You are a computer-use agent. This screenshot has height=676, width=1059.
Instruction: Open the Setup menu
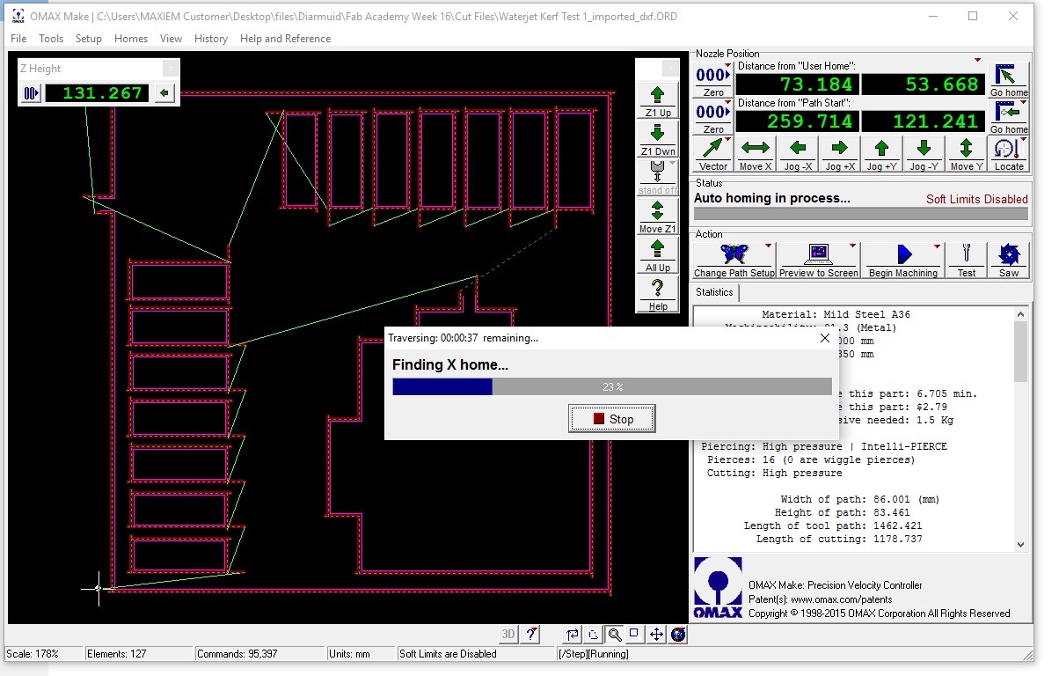click(x=89, y=39)
